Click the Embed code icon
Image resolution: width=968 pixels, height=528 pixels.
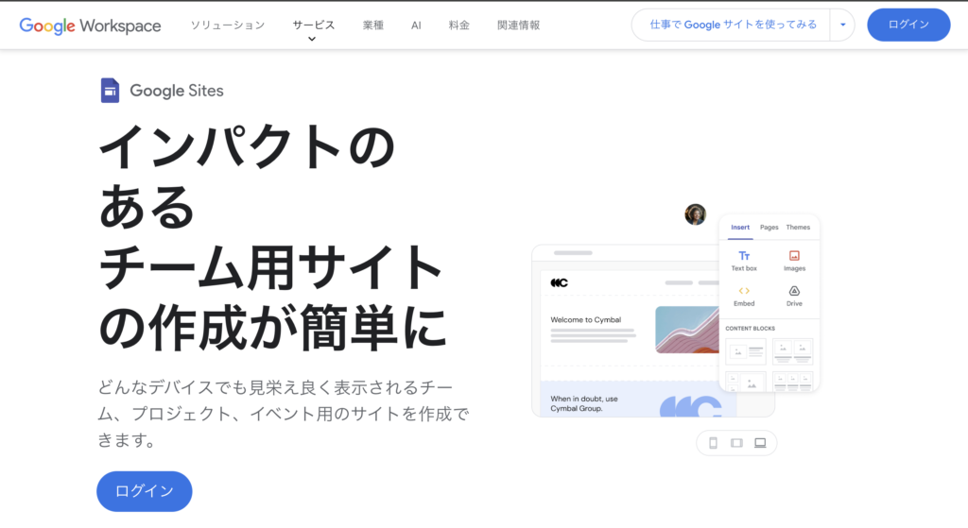[x=744, y=291]
